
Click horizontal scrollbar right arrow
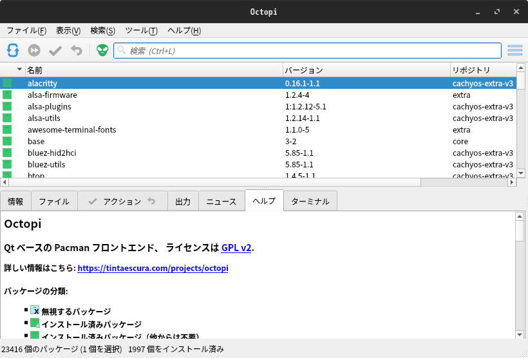512,182
